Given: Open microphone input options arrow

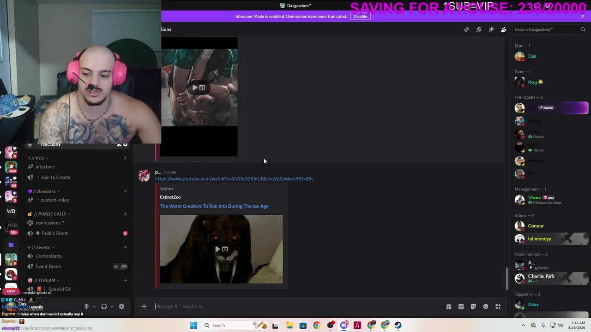Looking at the screenshot, I should click(x=94, y=307).
